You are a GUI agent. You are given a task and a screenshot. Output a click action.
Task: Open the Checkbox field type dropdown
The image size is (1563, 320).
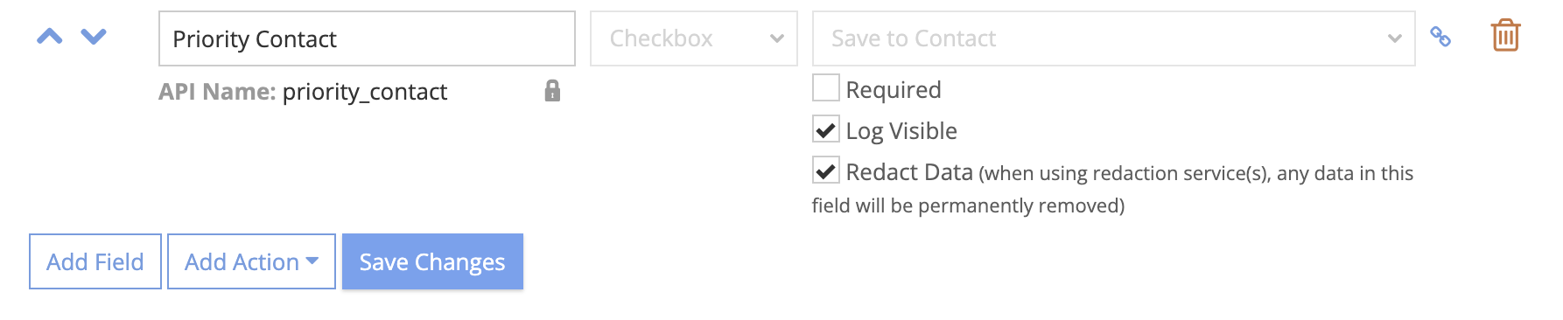click(x=694, y=38)
